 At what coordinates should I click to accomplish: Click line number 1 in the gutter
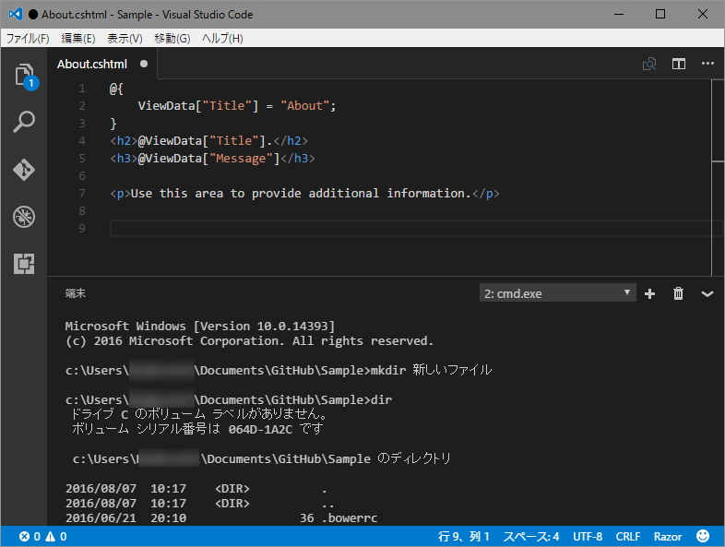(82, 89)
